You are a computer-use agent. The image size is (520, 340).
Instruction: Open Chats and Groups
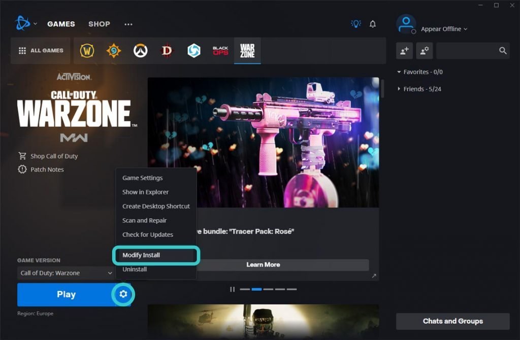[452, 321]
